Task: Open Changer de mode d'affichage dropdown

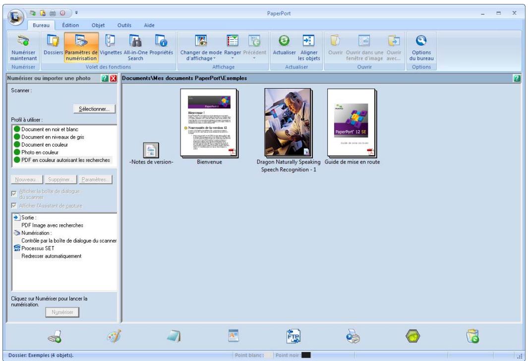Action: [x=201, y=48]
